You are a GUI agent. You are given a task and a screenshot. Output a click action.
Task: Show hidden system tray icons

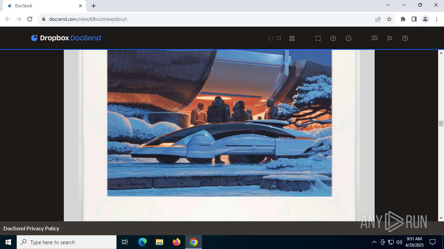pos(374,242)
